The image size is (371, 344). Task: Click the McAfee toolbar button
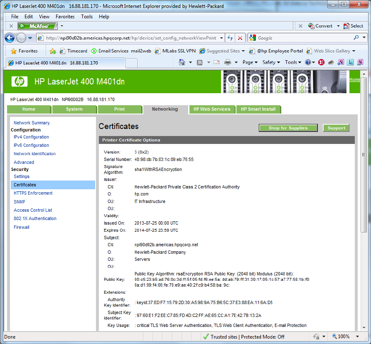click(x=37, y=26)
